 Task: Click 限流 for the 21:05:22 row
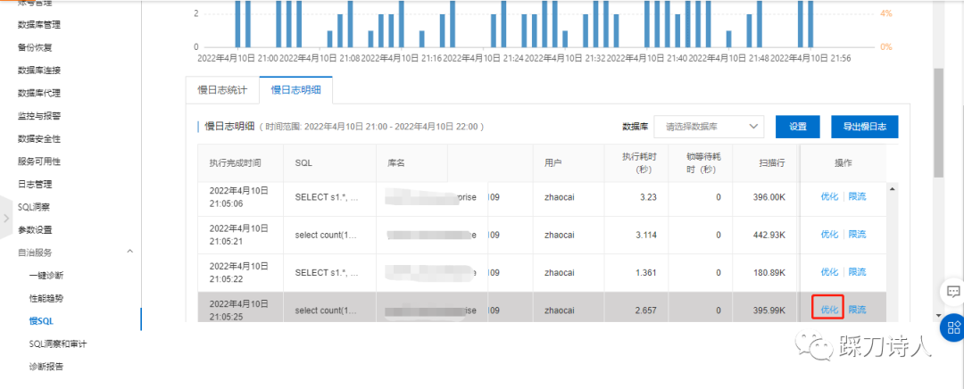[x=857, y=272]
